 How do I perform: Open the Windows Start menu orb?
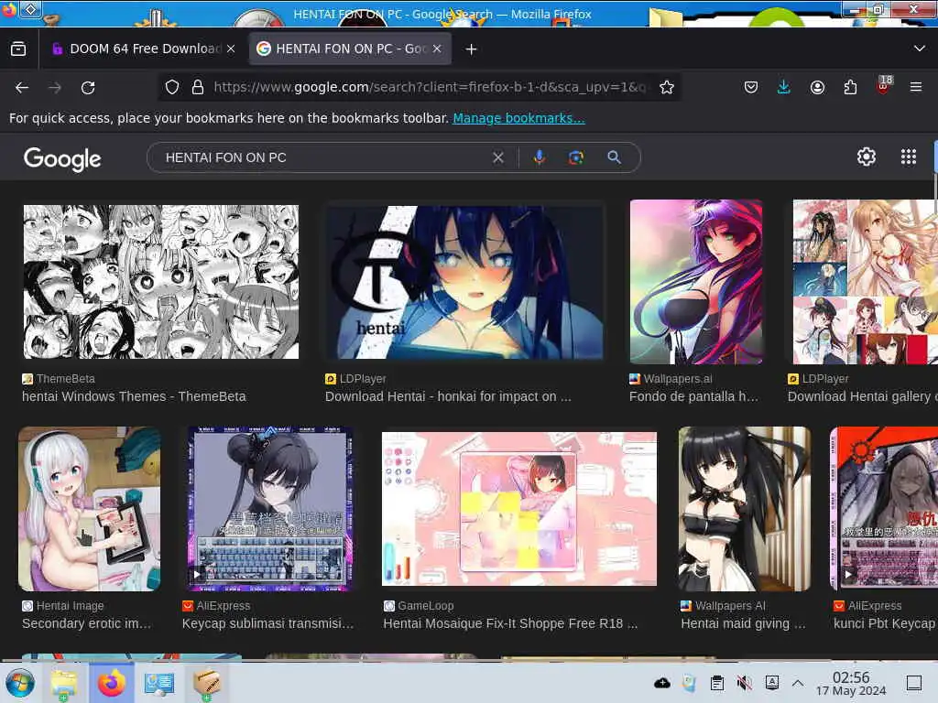tap(20, 683)
